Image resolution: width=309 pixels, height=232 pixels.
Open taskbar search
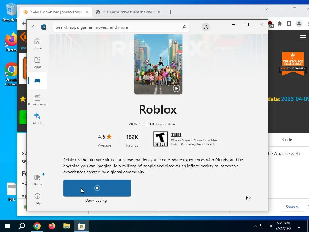[22, 226]
